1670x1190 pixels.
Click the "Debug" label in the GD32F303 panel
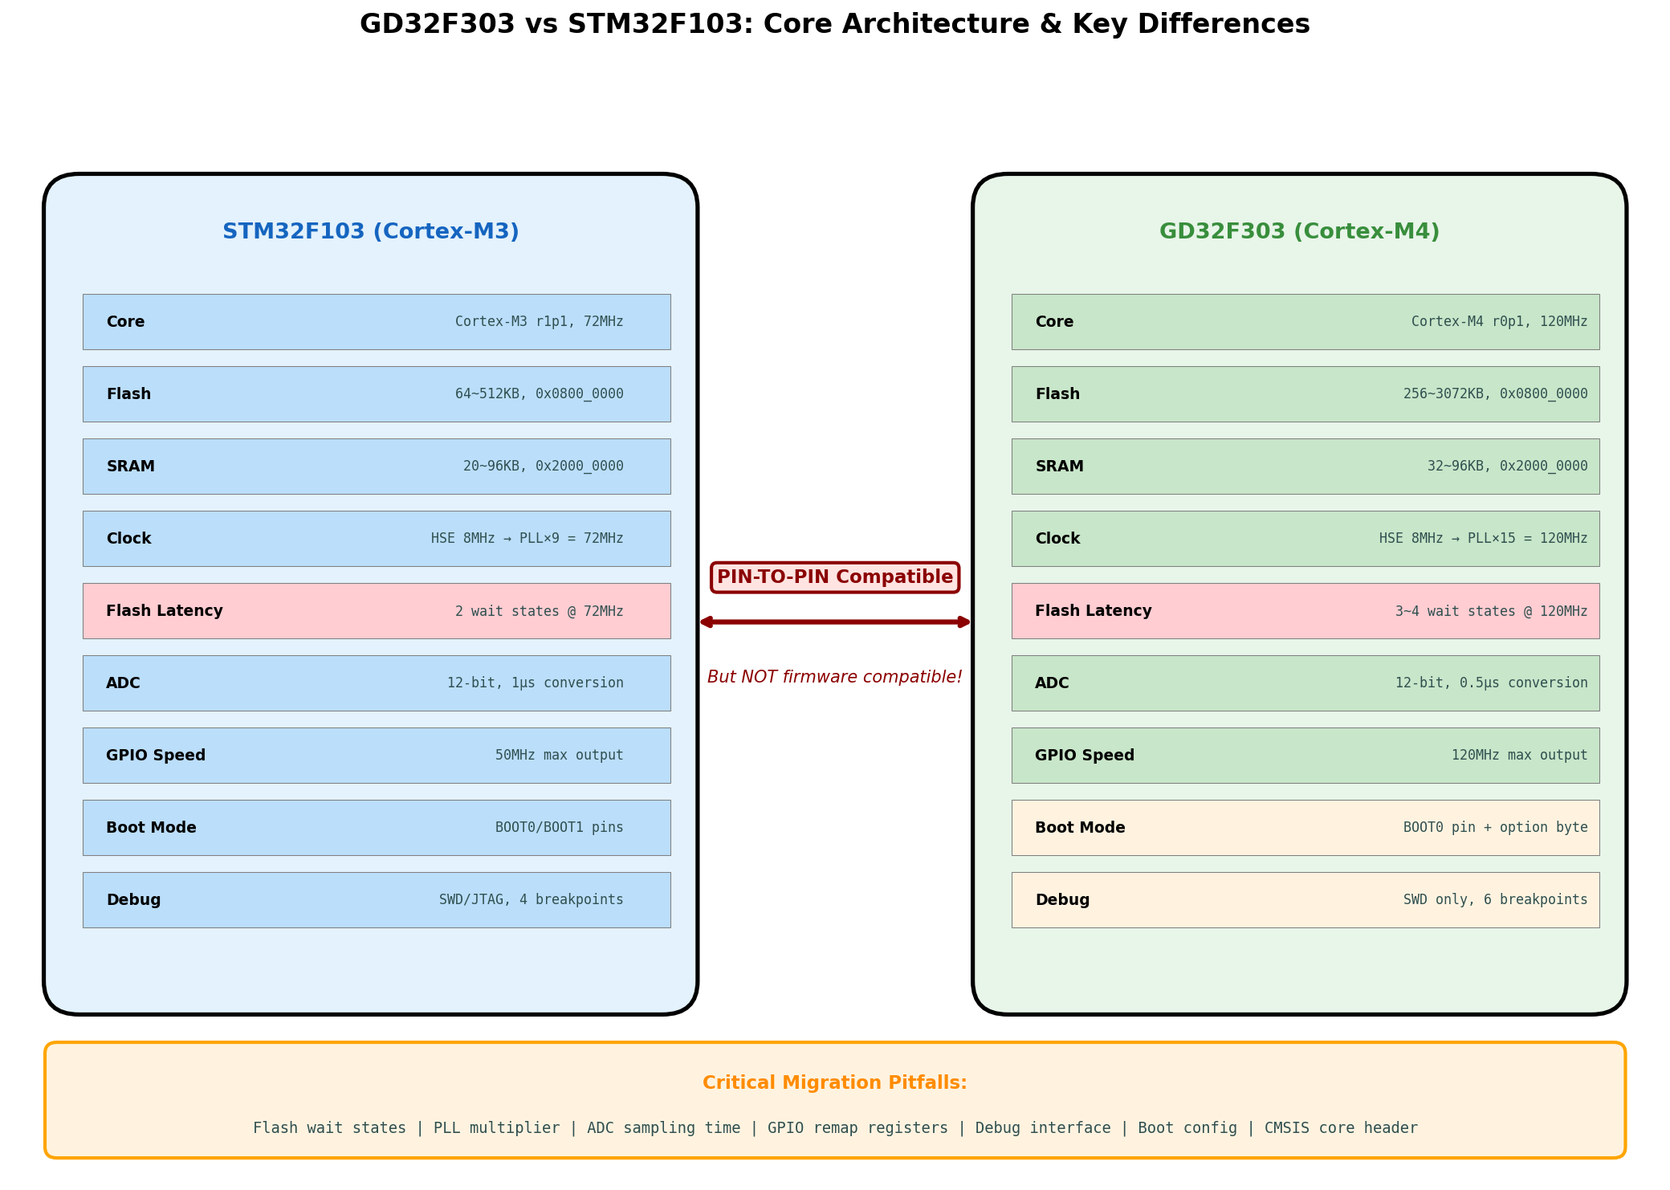1062,900
